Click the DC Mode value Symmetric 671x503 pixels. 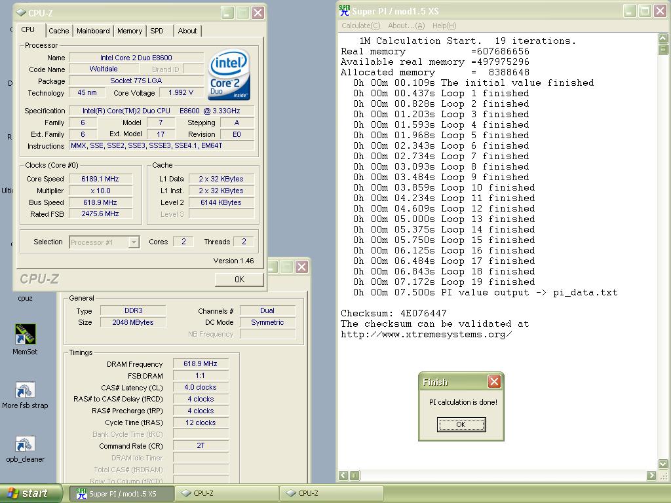pyautogui.click(x=267, y=322)
